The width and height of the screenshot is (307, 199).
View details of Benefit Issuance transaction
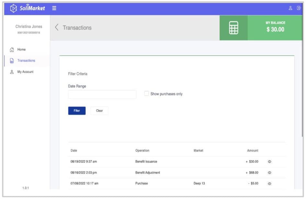pos(269,162)
